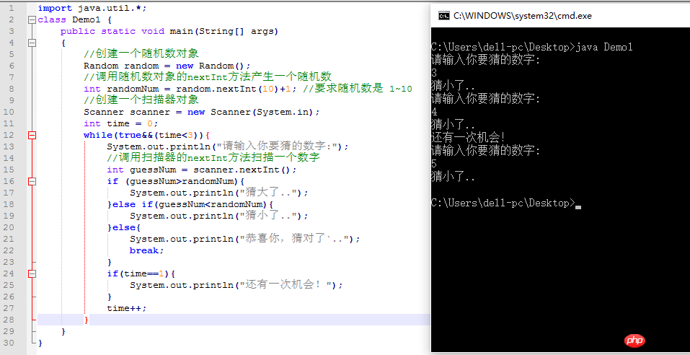Click the 'break;' statement
This screenshot has width=690, height=355.
(146, 250)
